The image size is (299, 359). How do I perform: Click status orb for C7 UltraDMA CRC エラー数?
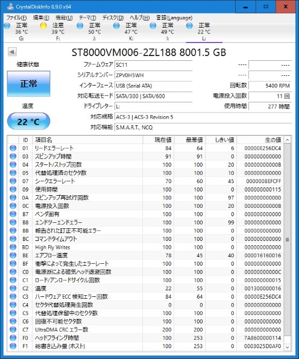[13, 329]
